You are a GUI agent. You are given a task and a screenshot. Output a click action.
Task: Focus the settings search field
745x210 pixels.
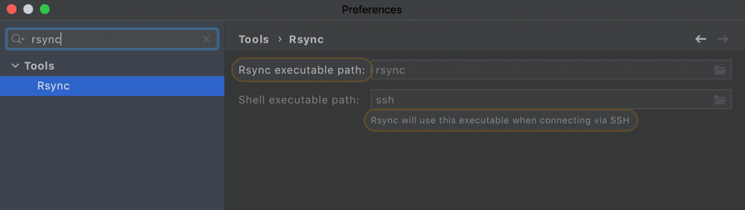pos(112,39)
